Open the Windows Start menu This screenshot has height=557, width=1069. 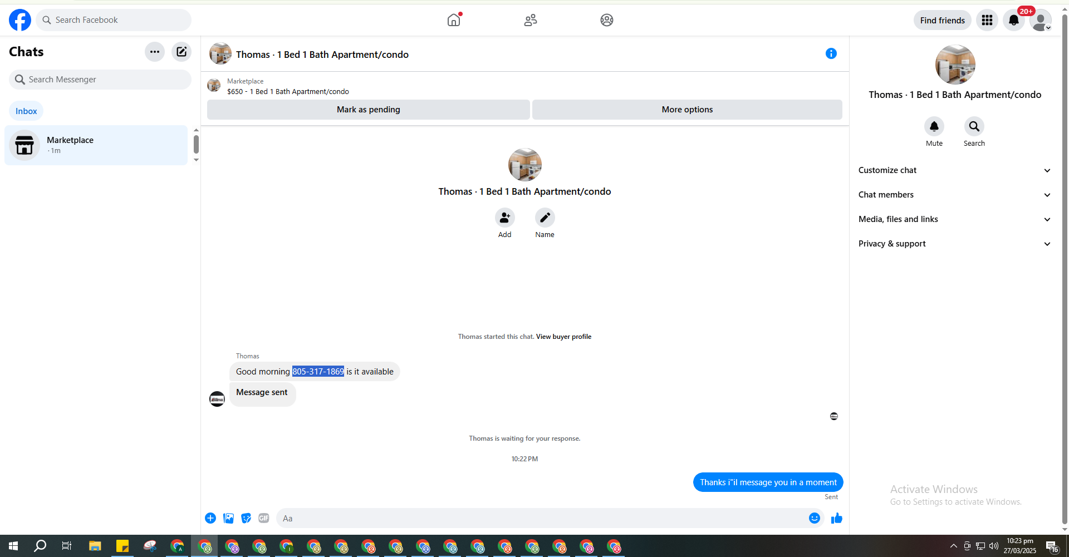[13, 546]
